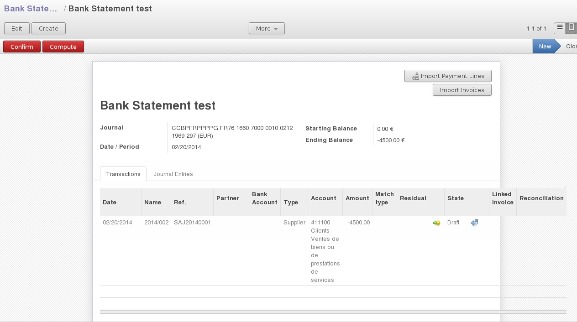577x322 pixels.
Task: Switch to list view icon
Action: pos(560,28)
